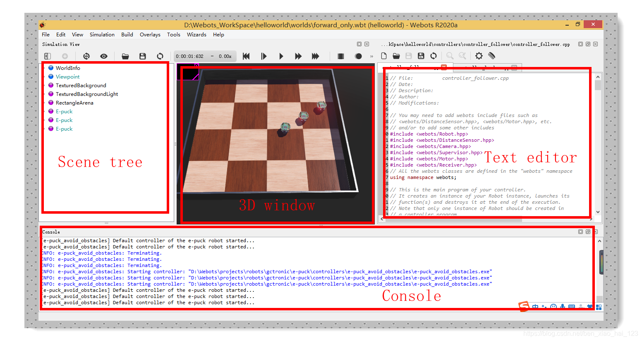Open the Simulation menu
642x341 pixels.
pos(102,35)
